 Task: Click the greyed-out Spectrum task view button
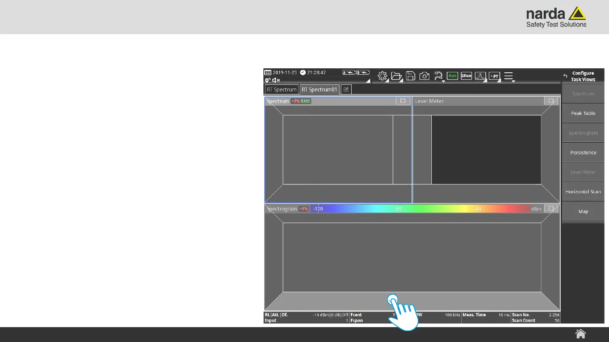pos(583,94)
